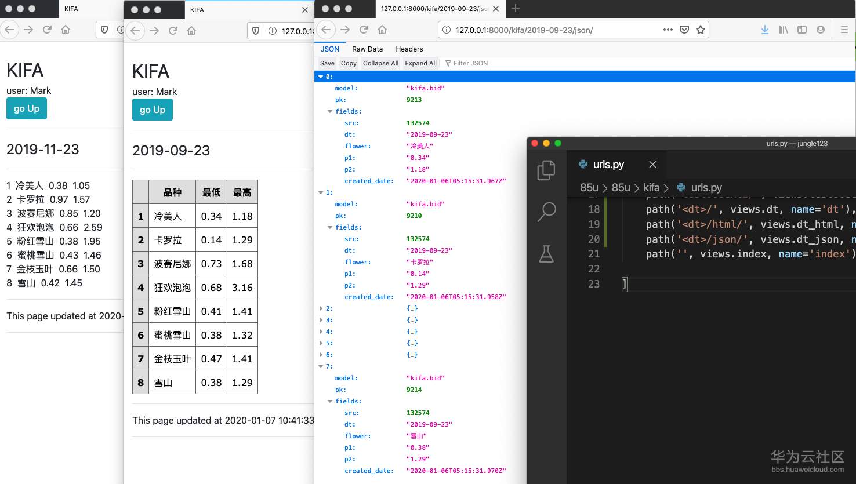Close the urls.py editor tab
The image size is (856, 484).
652,165
